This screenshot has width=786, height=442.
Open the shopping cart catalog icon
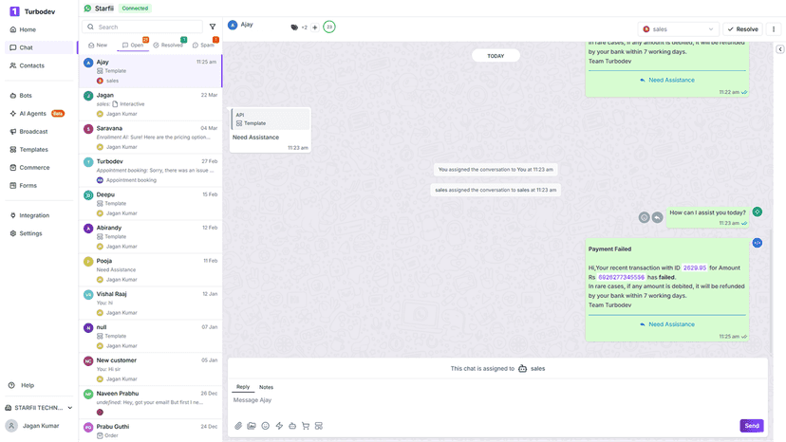tap(306, 426)
